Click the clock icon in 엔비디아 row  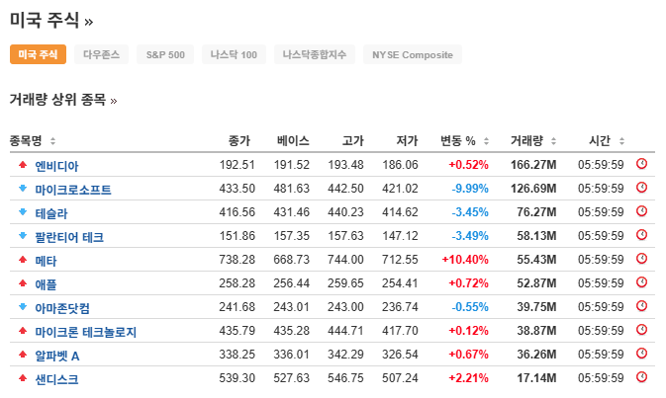click(641, 164)
